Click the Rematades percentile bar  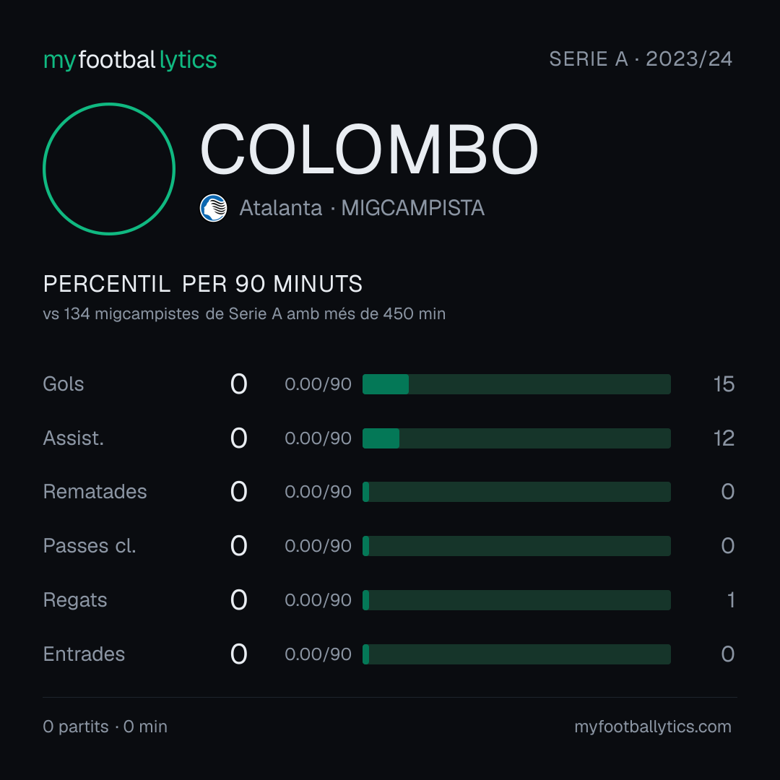(x=516, y=492)
